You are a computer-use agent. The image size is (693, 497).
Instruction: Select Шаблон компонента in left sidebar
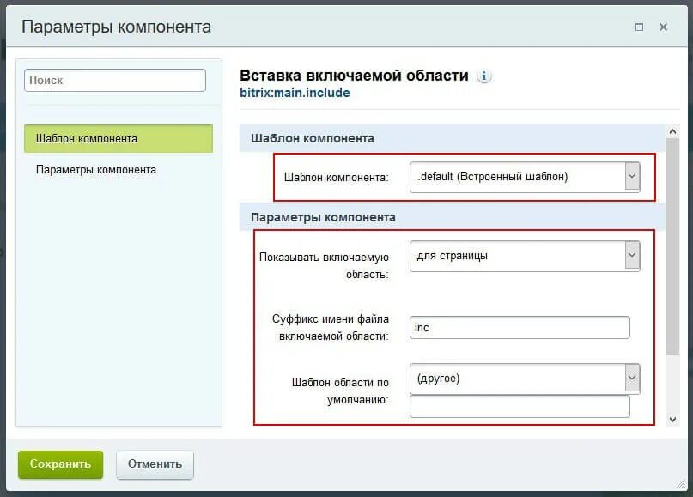(119, 139)
